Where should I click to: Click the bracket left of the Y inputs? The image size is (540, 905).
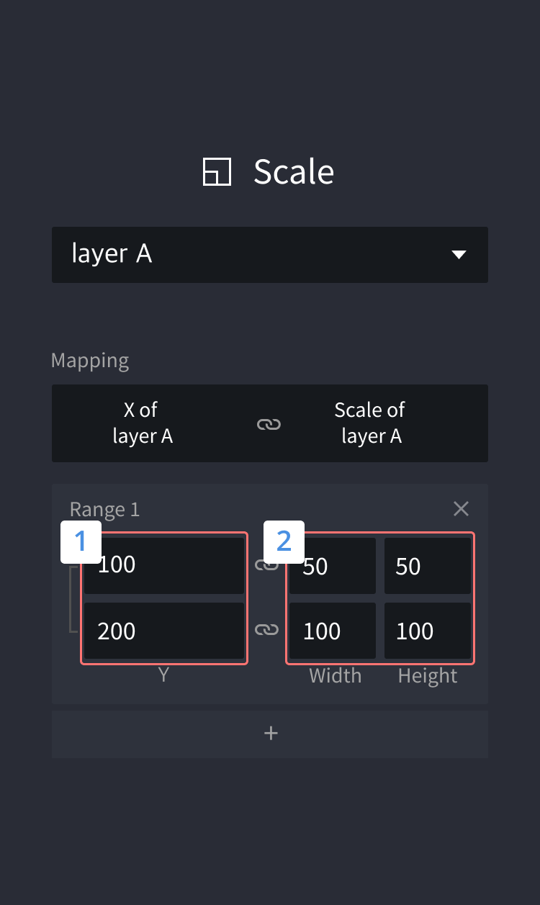pos(73,599)
